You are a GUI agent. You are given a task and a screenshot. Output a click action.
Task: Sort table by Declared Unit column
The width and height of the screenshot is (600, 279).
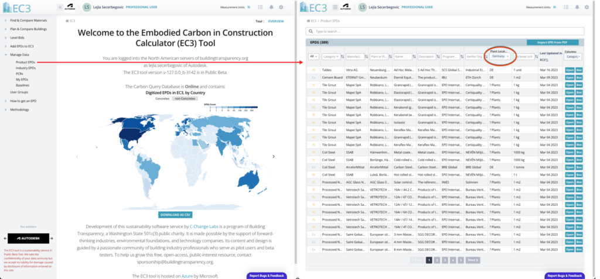[x=536, y=57]
